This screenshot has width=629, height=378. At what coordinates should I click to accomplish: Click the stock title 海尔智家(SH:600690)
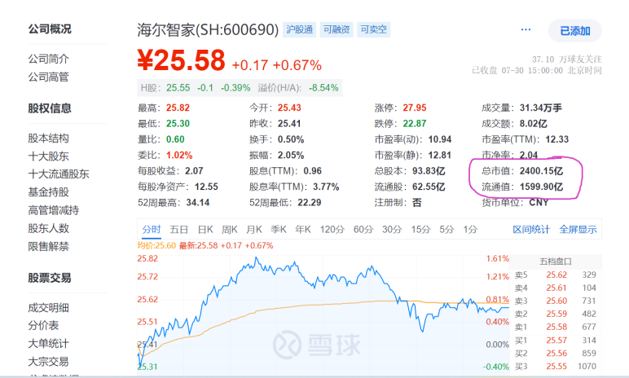tap(208, 30)
